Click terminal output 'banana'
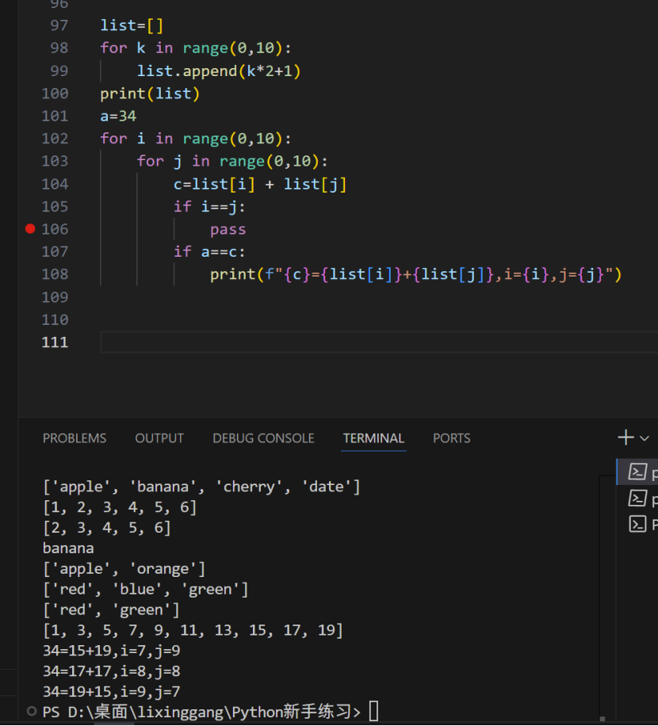 68,548
